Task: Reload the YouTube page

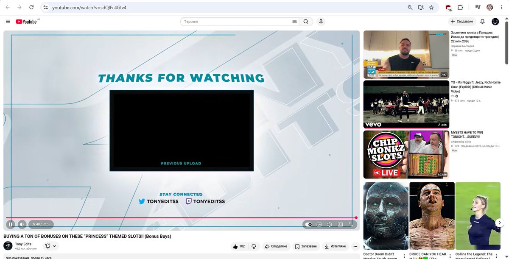Action: coord(32,8)
